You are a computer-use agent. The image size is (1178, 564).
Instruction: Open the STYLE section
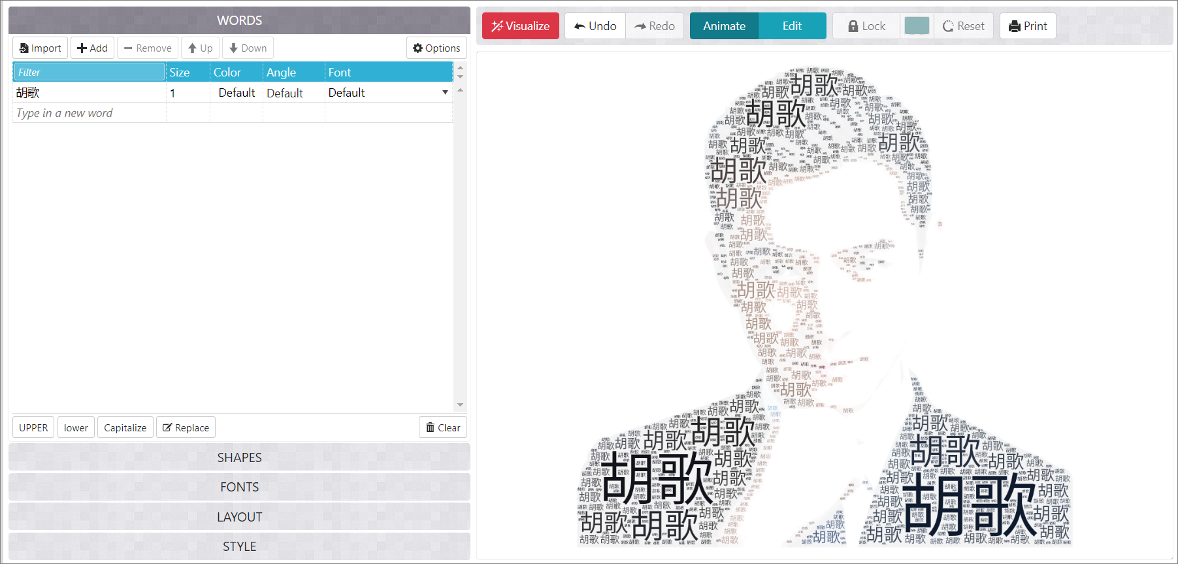239,546
